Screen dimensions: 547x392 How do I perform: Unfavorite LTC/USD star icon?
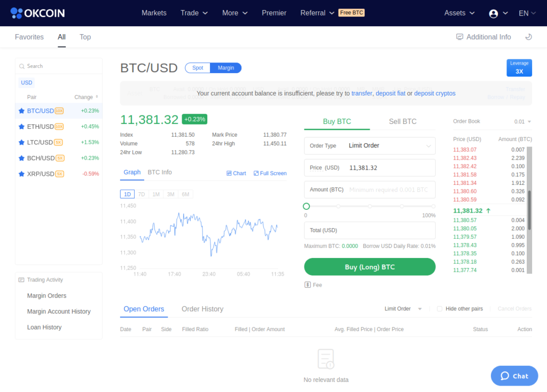pos(21,142)
